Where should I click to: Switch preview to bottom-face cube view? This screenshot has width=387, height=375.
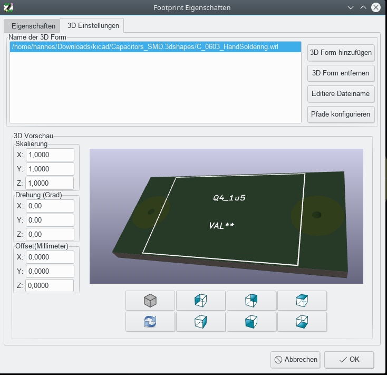[302, 322]
